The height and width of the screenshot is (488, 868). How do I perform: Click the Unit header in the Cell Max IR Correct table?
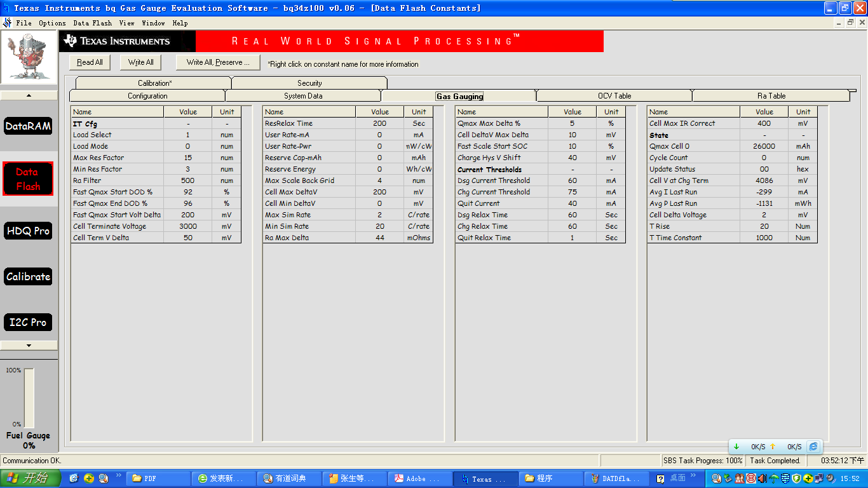coord(803,112)
